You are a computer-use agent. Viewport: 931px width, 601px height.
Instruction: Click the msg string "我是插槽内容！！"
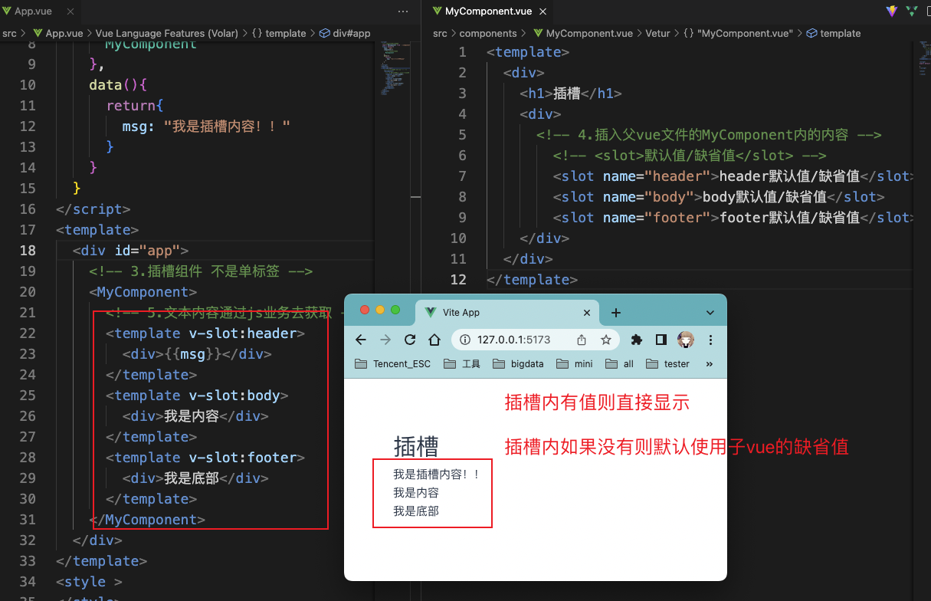coord(227,126)
